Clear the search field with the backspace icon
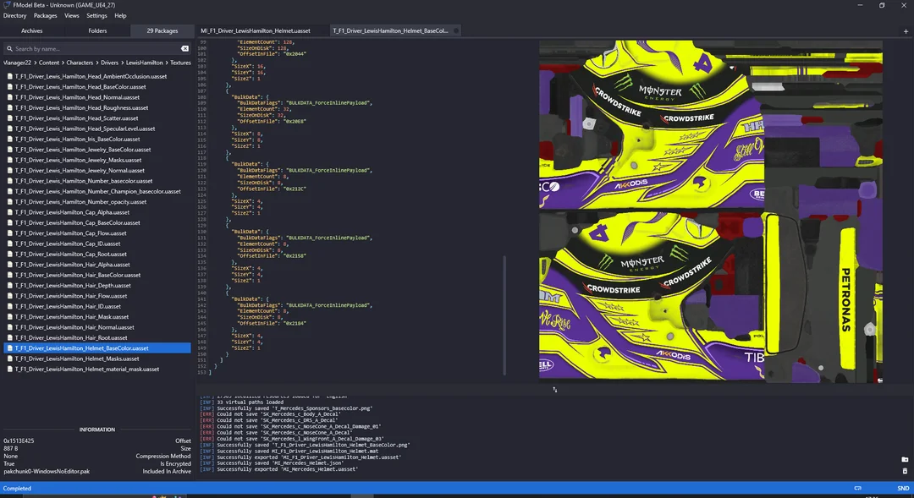The width and height of the screenshot is (914, 498). coord(185,49)
